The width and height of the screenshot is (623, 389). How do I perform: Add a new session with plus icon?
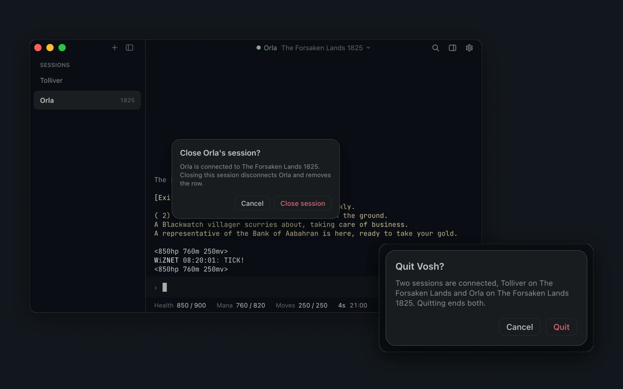click(x=114, y=48)
